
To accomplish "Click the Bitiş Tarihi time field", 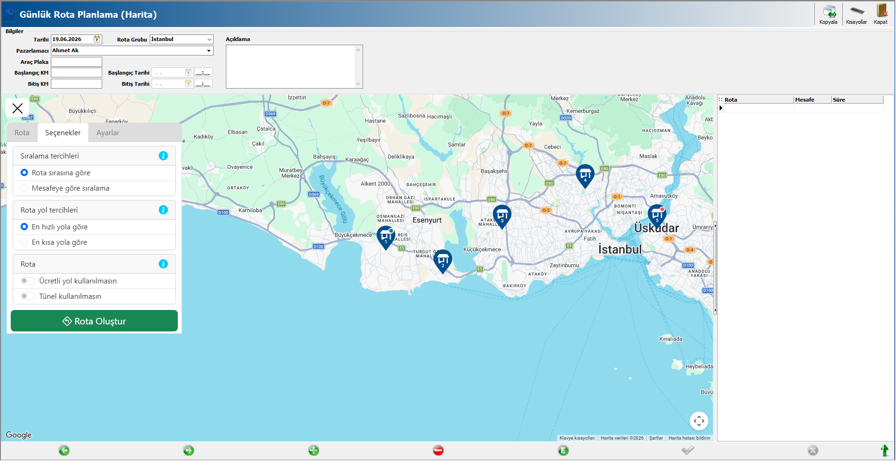I will [203, 83].
